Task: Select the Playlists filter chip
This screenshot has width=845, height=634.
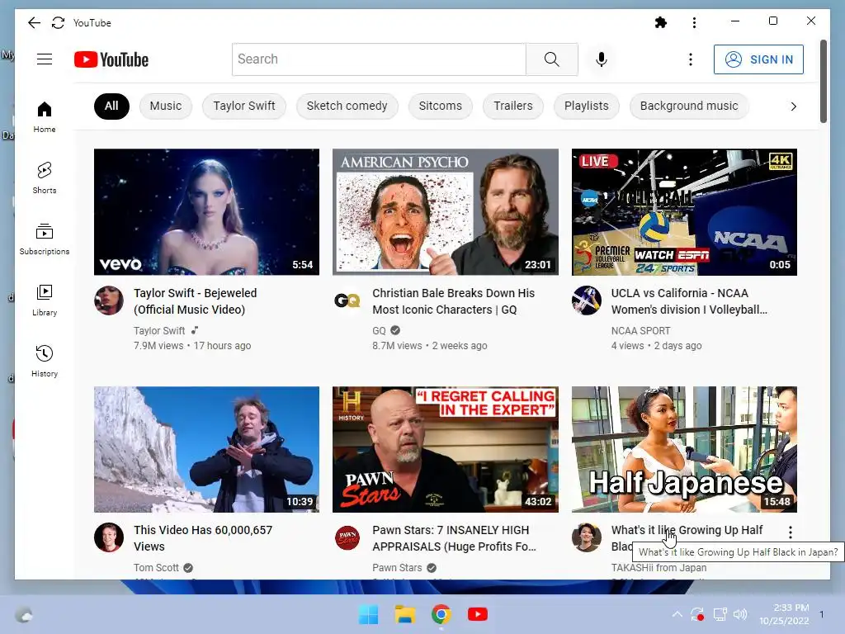Action: click(x=587, y=106)
